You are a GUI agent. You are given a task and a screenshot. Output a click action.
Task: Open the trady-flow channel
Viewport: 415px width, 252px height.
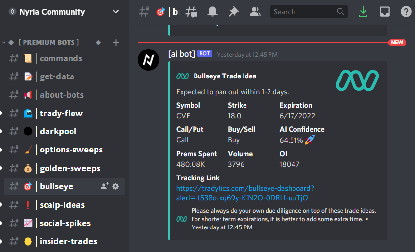point(64,113)
